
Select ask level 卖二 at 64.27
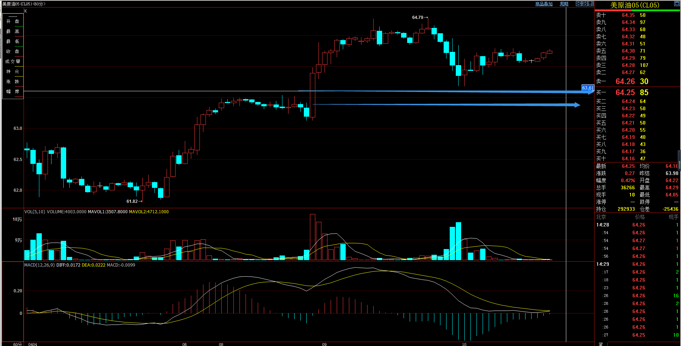click(637, 72)
